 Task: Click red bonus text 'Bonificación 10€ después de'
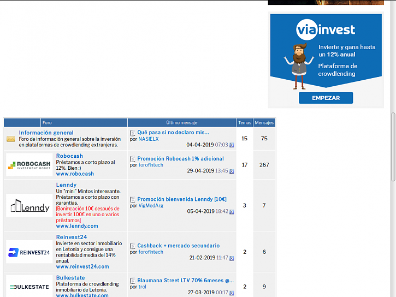(87, 209)
